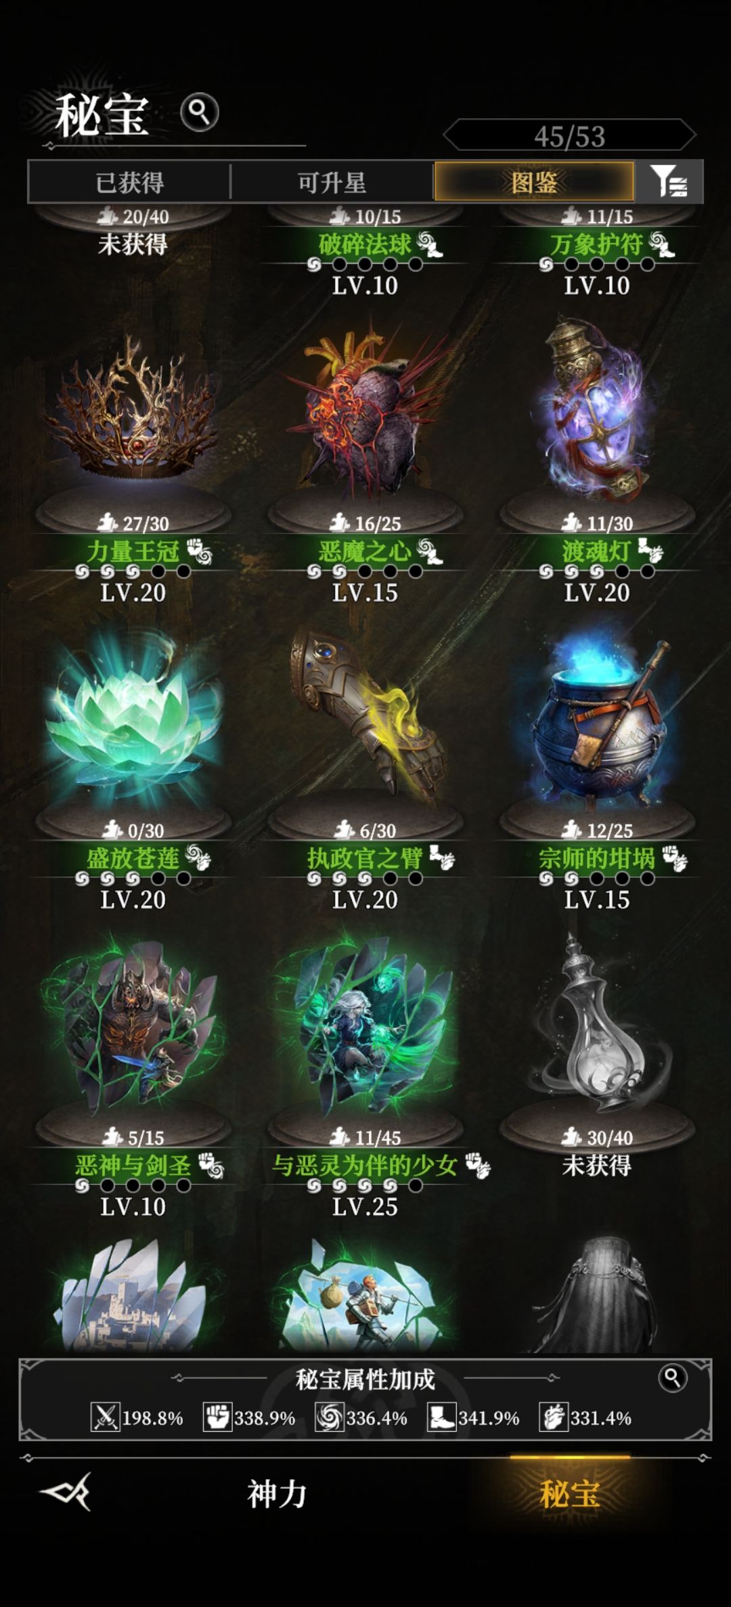Image resolution: width=731 pixels, height=1607 pixels.
Task: Open the magnifier in 秘宝属性加成 panel
Action: (x=672, y=1378)
